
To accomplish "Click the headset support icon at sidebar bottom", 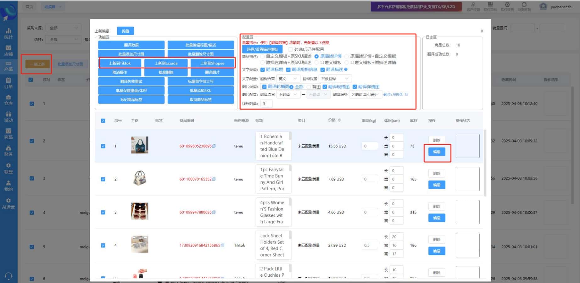I will click(x=8, y=276).
